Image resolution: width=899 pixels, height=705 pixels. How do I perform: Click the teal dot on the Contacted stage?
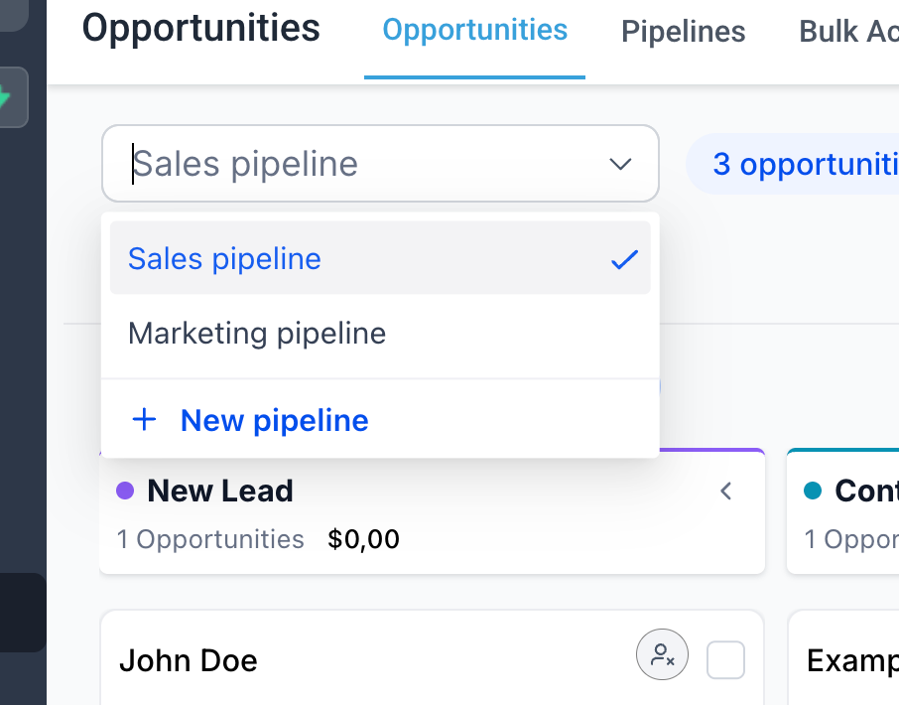tap(813, 491)
